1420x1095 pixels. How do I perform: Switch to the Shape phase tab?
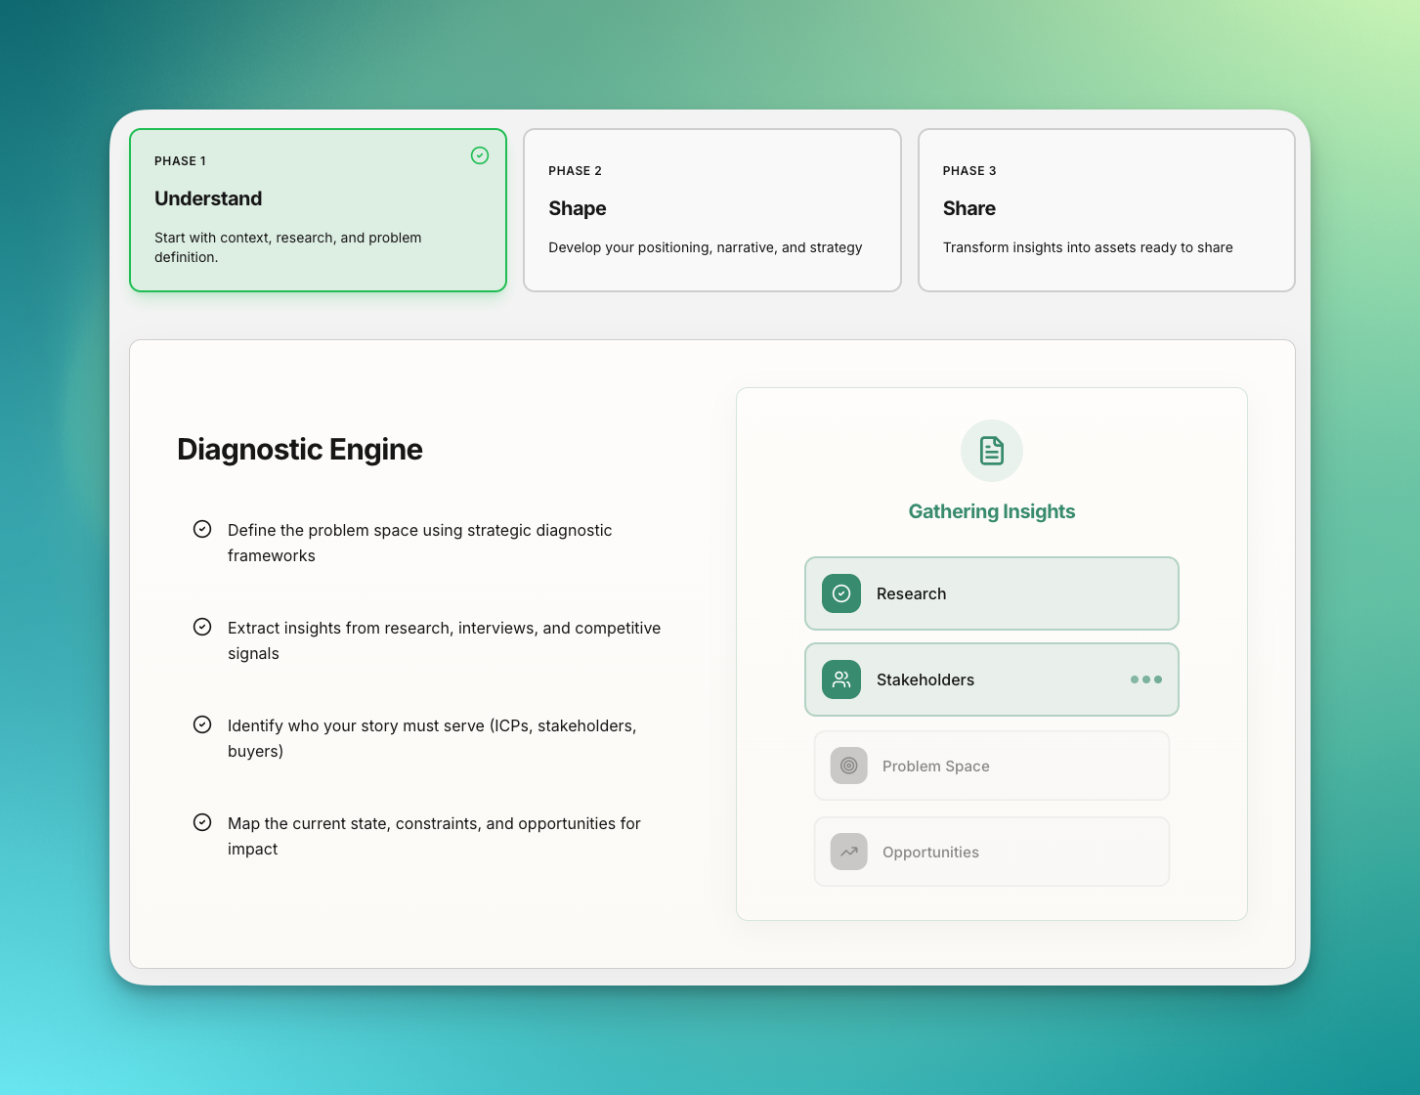[711, 209]
